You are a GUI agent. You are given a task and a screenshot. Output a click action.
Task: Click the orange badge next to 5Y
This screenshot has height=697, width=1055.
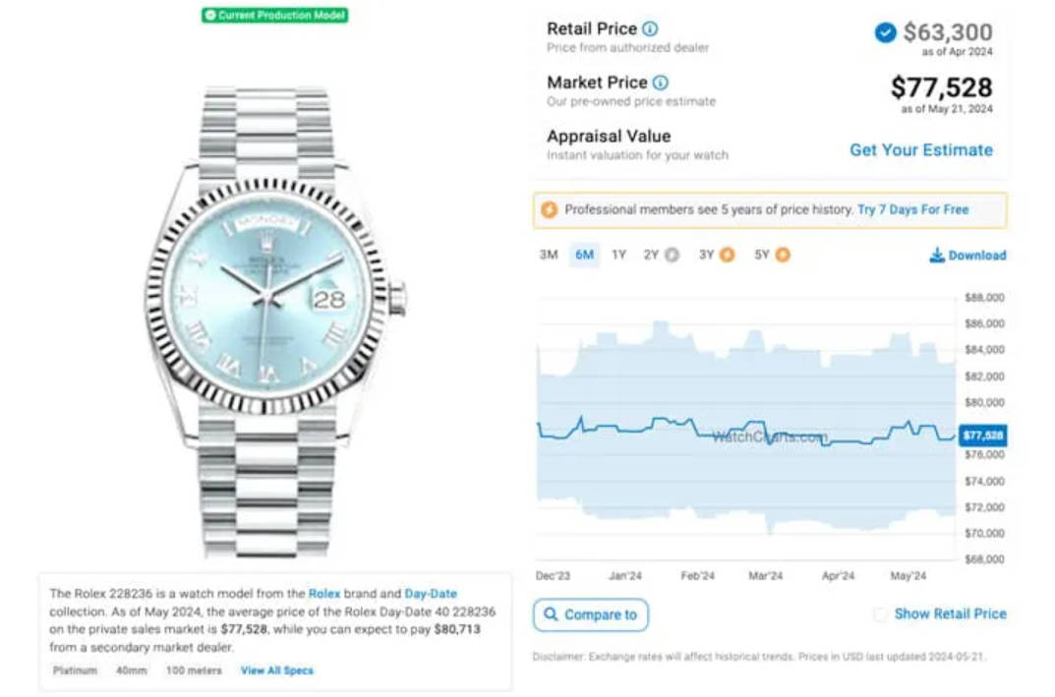click(783, 255)
